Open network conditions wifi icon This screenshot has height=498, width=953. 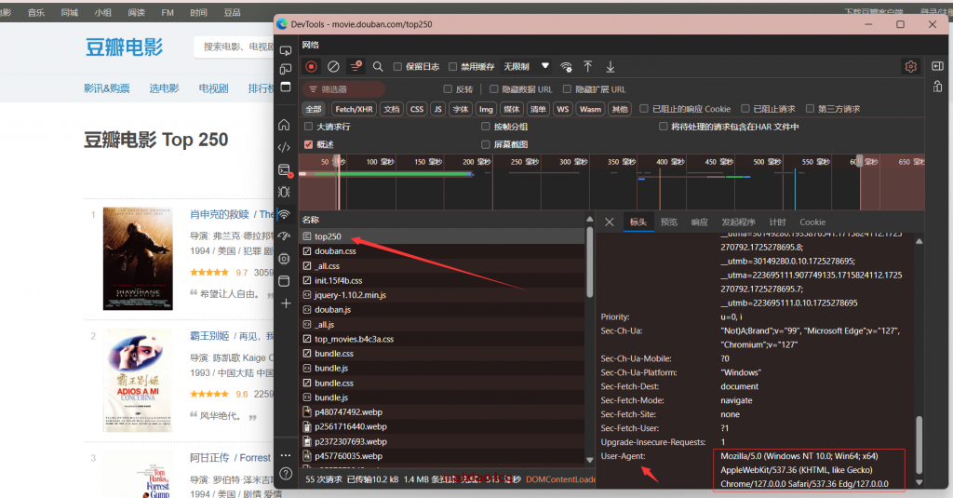pos(566,67)
